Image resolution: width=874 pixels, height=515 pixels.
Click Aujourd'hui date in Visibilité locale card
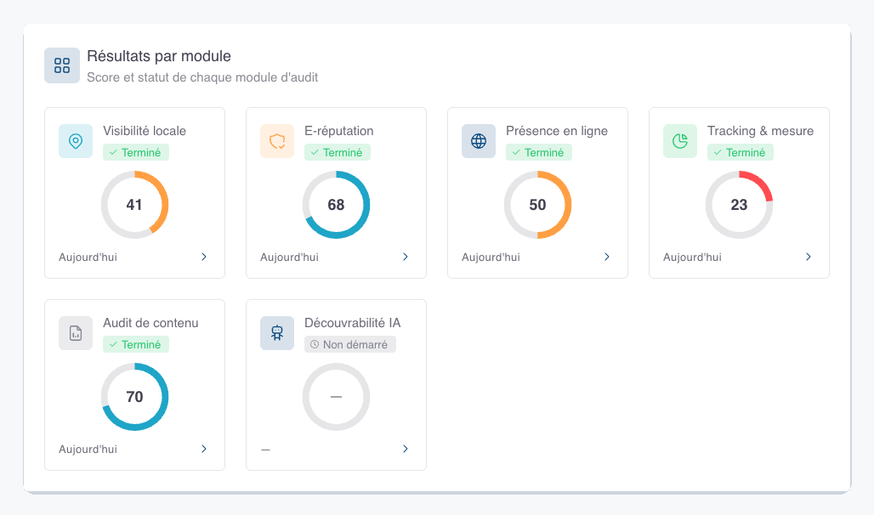click(88, 257)
